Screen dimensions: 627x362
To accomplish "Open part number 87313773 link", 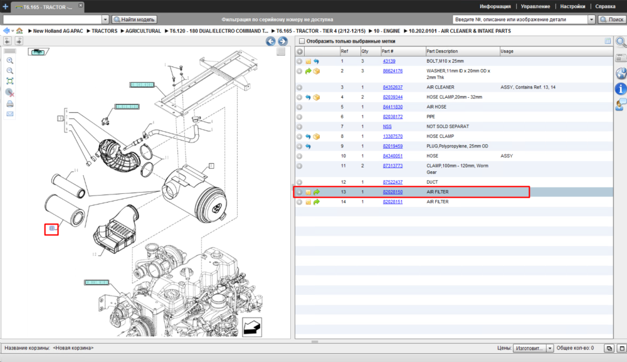I will 393,166.
